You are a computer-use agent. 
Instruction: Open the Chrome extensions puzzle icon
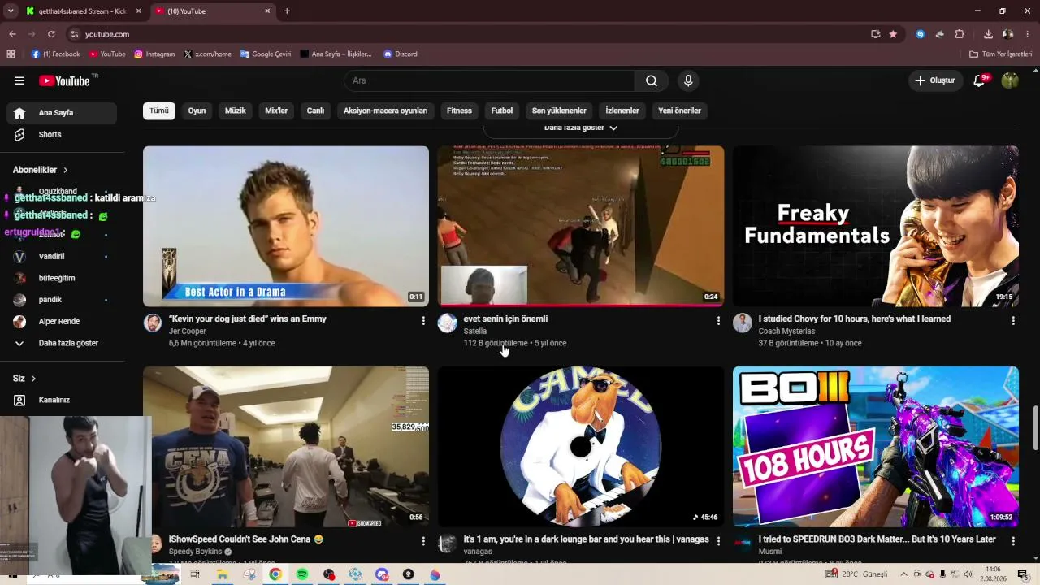(x=960, y=34)
